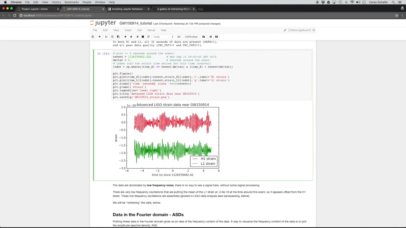Screen dimensions: 406x228
Task: Move selected cell up
Action: pyautogui.click(x=125, y=37)
